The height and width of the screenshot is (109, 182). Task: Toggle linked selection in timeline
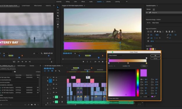pyautogui.click(x=52, y=71)
